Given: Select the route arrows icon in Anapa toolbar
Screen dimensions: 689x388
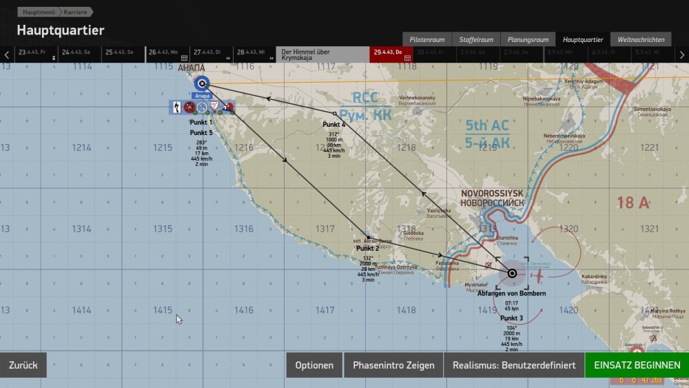Looking at the screenshot, I should pyautogui.click(x=177, y=107).
